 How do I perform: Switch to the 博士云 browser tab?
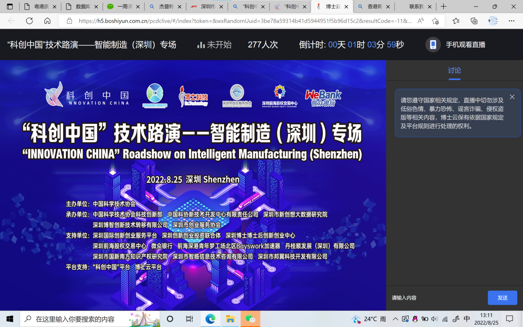click(x=332, y=7)
